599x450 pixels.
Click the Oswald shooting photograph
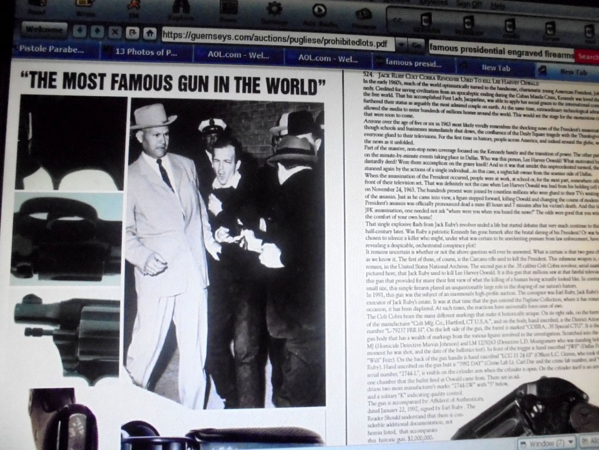[224, 252]
